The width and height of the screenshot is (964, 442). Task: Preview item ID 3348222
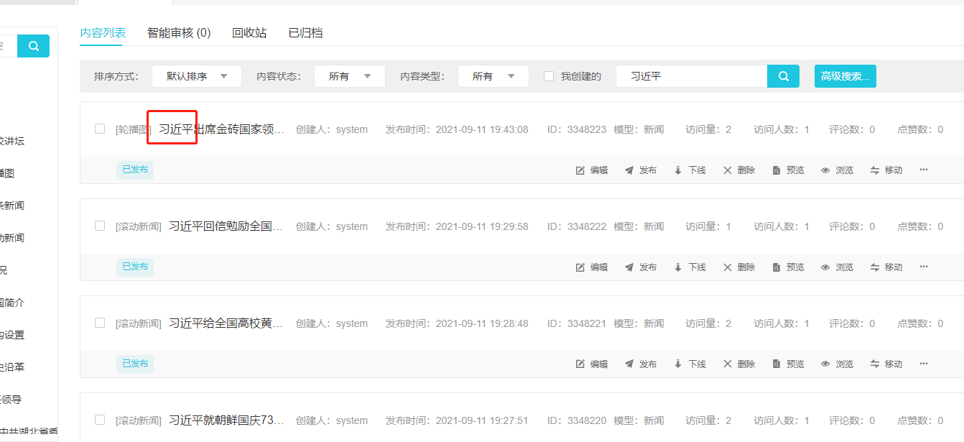788,267
